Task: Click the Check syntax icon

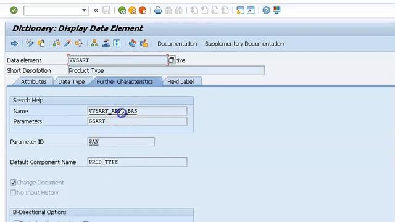Action: [56, 44]
